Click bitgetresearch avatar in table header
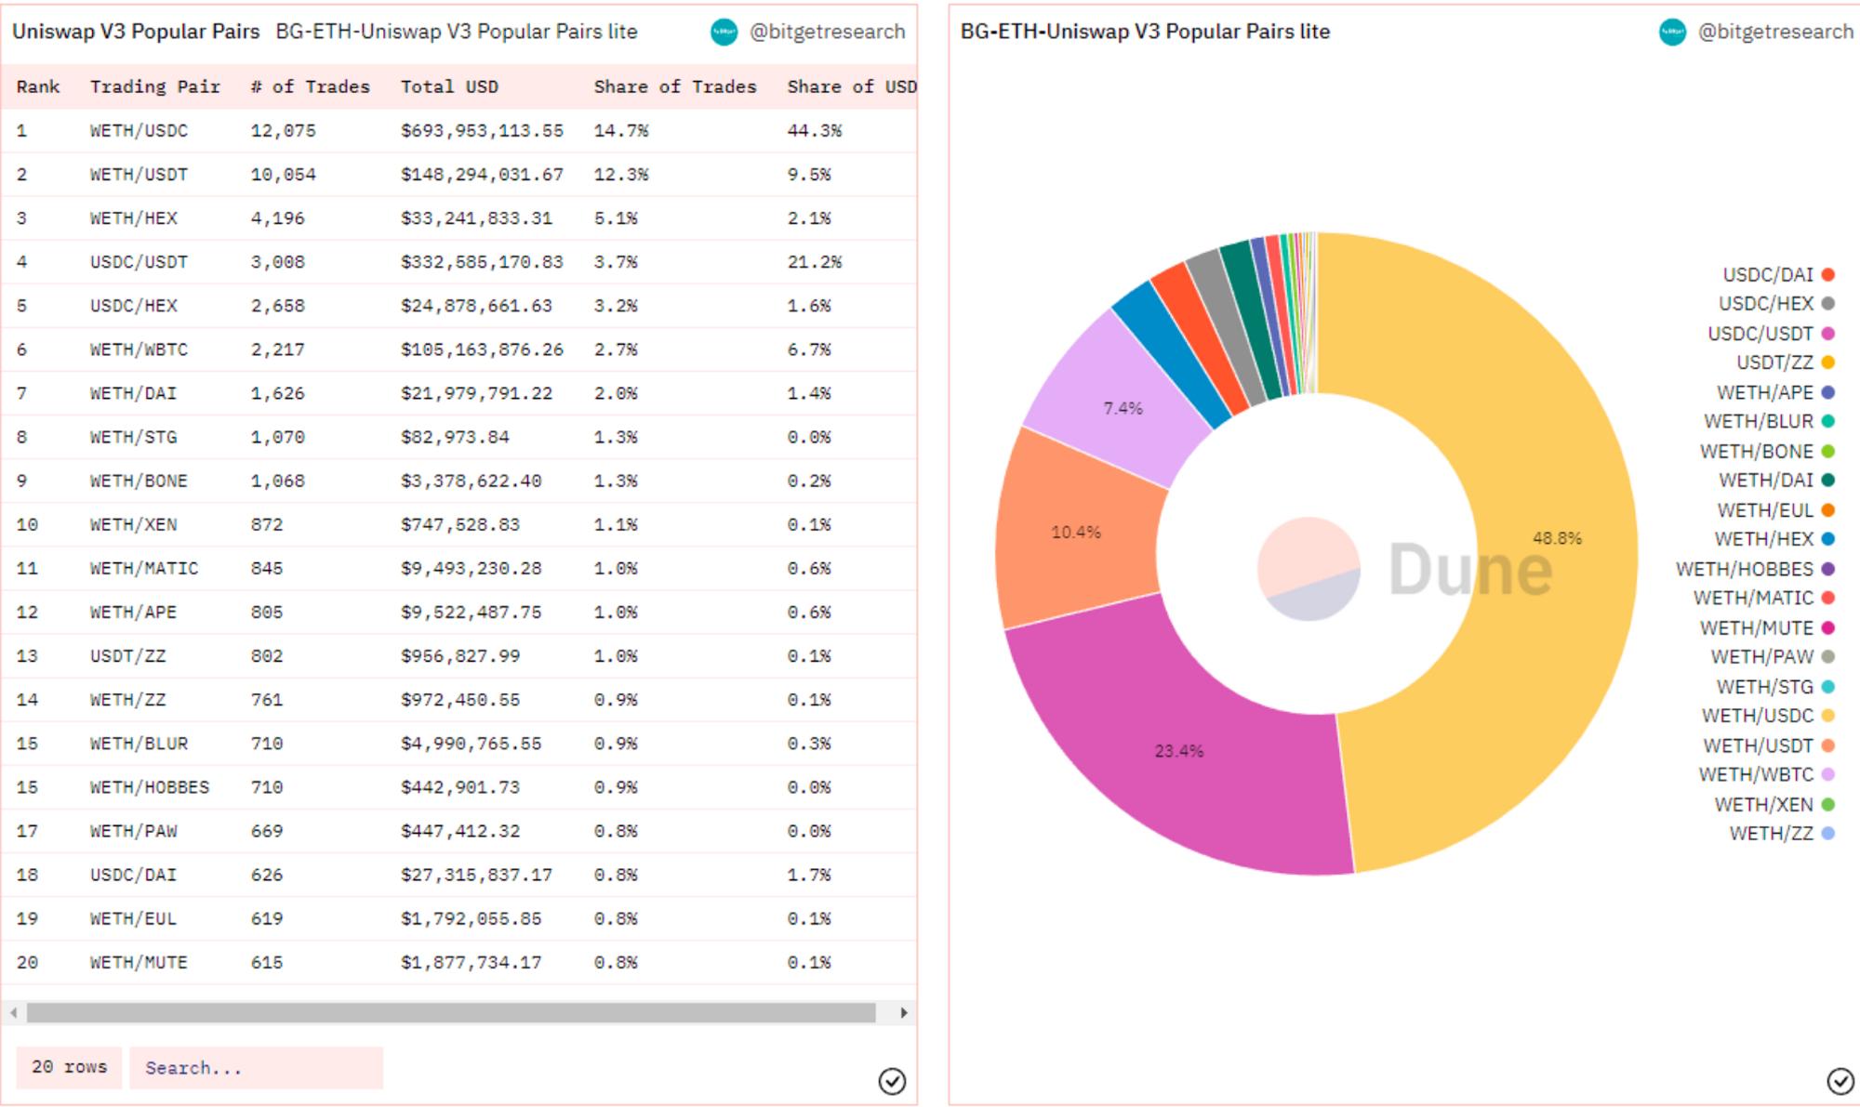The image size is (1860, 1107). pos(724,33)
